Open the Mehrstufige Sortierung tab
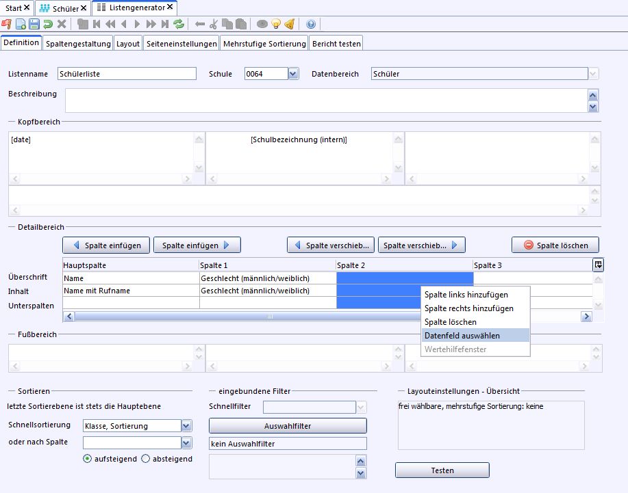This screenshot has height=493, width=628. point(264,44)
